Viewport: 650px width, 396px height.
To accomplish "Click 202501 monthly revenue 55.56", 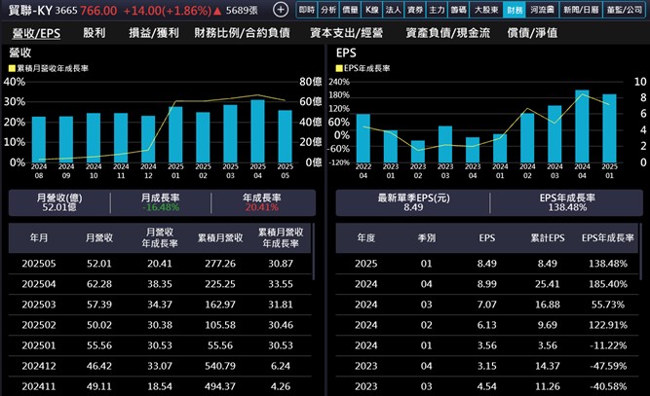I will click(99, 345).
